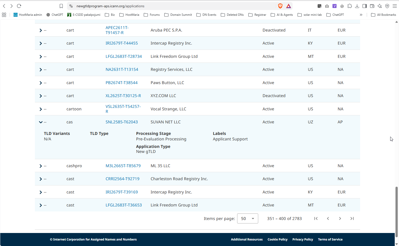The width and height of the screenshot is (399, 246).
Task: Open site settings icon in address bar
Action: pyautogui.click(x=71, y=6)
